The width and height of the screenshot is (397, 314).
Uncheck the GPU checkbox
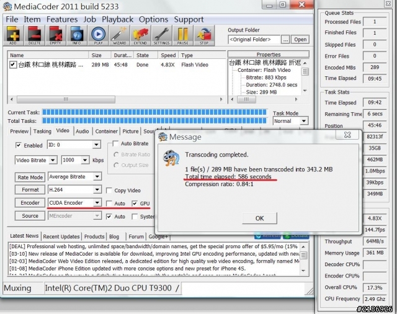click(x=135, y=204)
